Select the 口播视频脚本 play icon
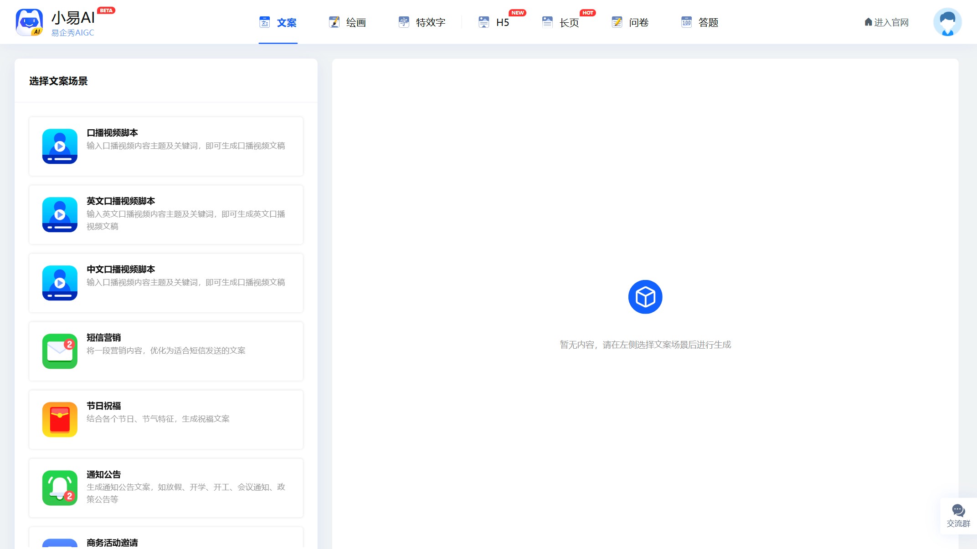Viewport: 977px width, 549px height. point(60,146)
